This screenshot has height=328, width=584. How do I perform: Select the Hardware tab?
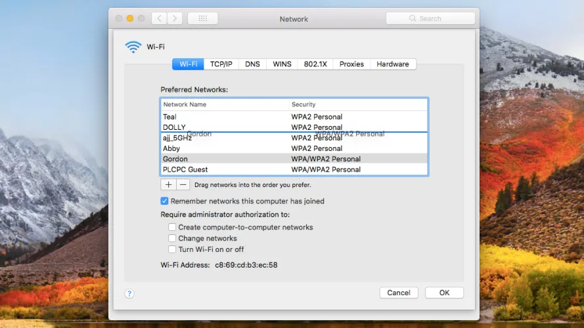tap(393, 64)
